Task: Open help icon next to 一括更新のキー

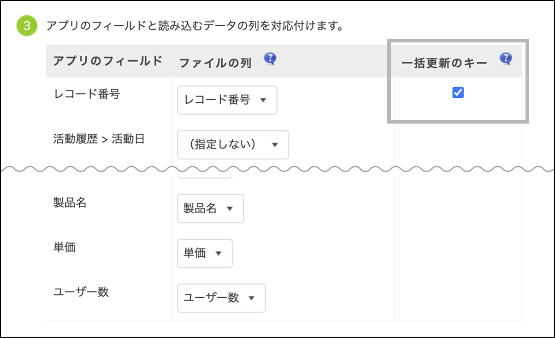Action: coord(506,59)
